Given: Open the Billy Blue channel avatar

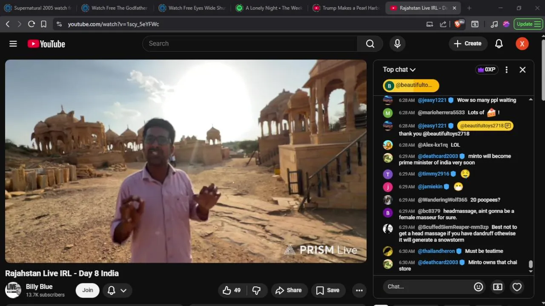Looking at the screenshot, I should click(x=13, y=290).
